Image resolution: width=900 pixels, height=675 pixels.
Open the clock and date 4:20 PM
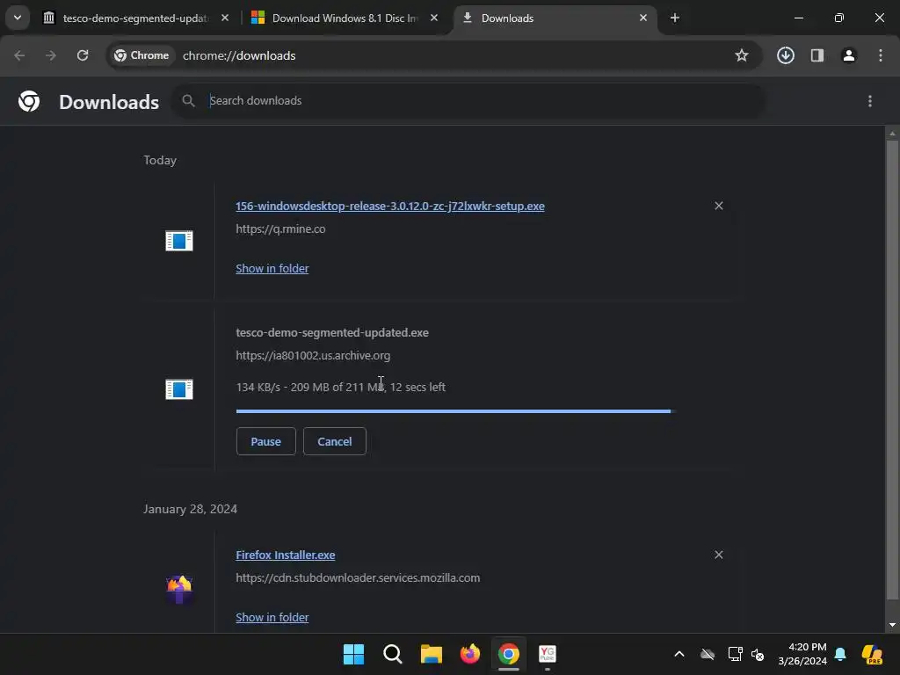coord(802,654)
